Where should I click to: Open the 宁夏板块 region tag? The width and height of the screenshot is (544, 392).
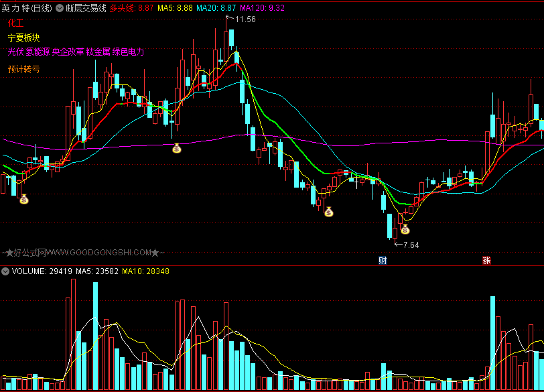point(23,38)
